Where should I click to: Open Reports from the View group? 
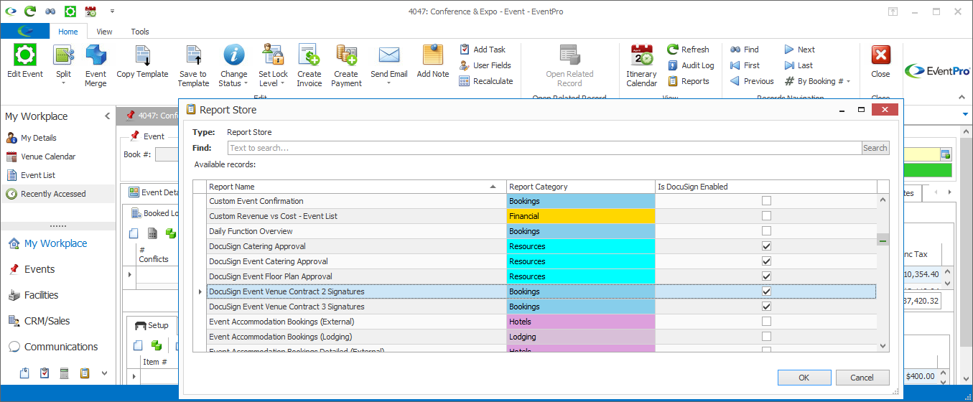click(x=688, y=81)
